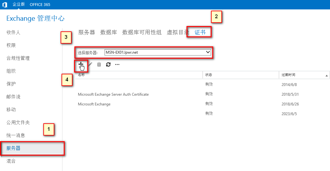Open the 选择服务器 server dropdown
Viewport: 330px width, 171px height.
click(x=158, y=52)
